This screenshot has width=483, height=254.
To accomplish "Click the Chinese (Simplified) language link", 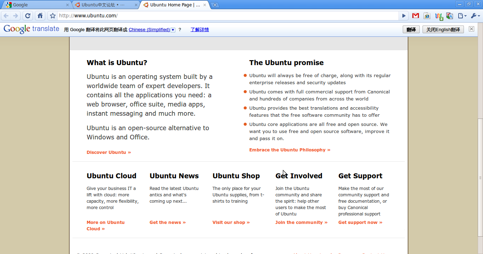I will pos(149,30).
